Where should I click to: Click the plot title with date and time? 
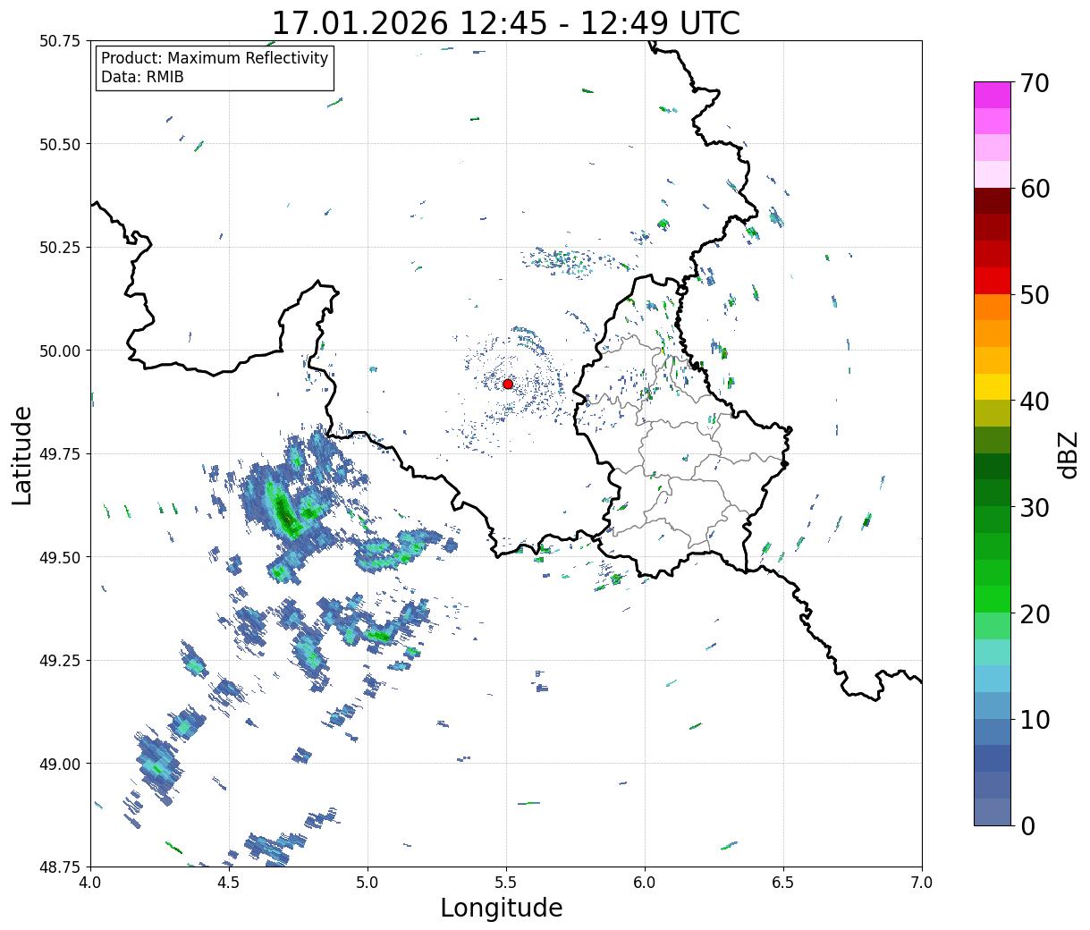click(x=506, y=22)
